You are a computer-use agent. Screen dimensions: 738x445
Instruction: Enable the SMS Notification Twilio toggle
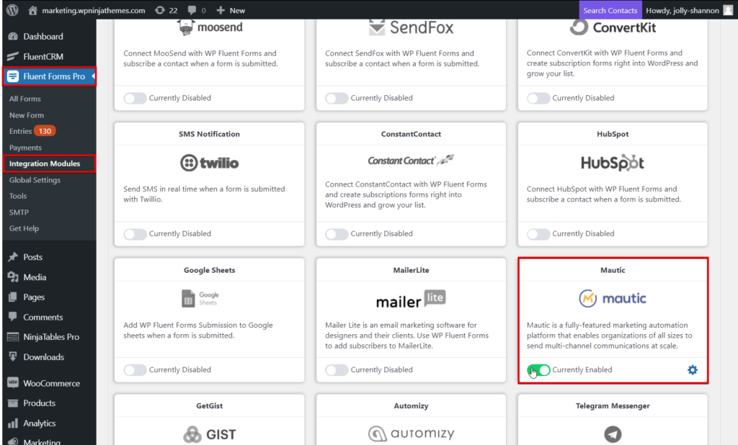[x=135, y=234]
